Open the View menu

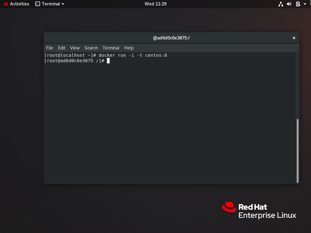(x=75, y=48)
